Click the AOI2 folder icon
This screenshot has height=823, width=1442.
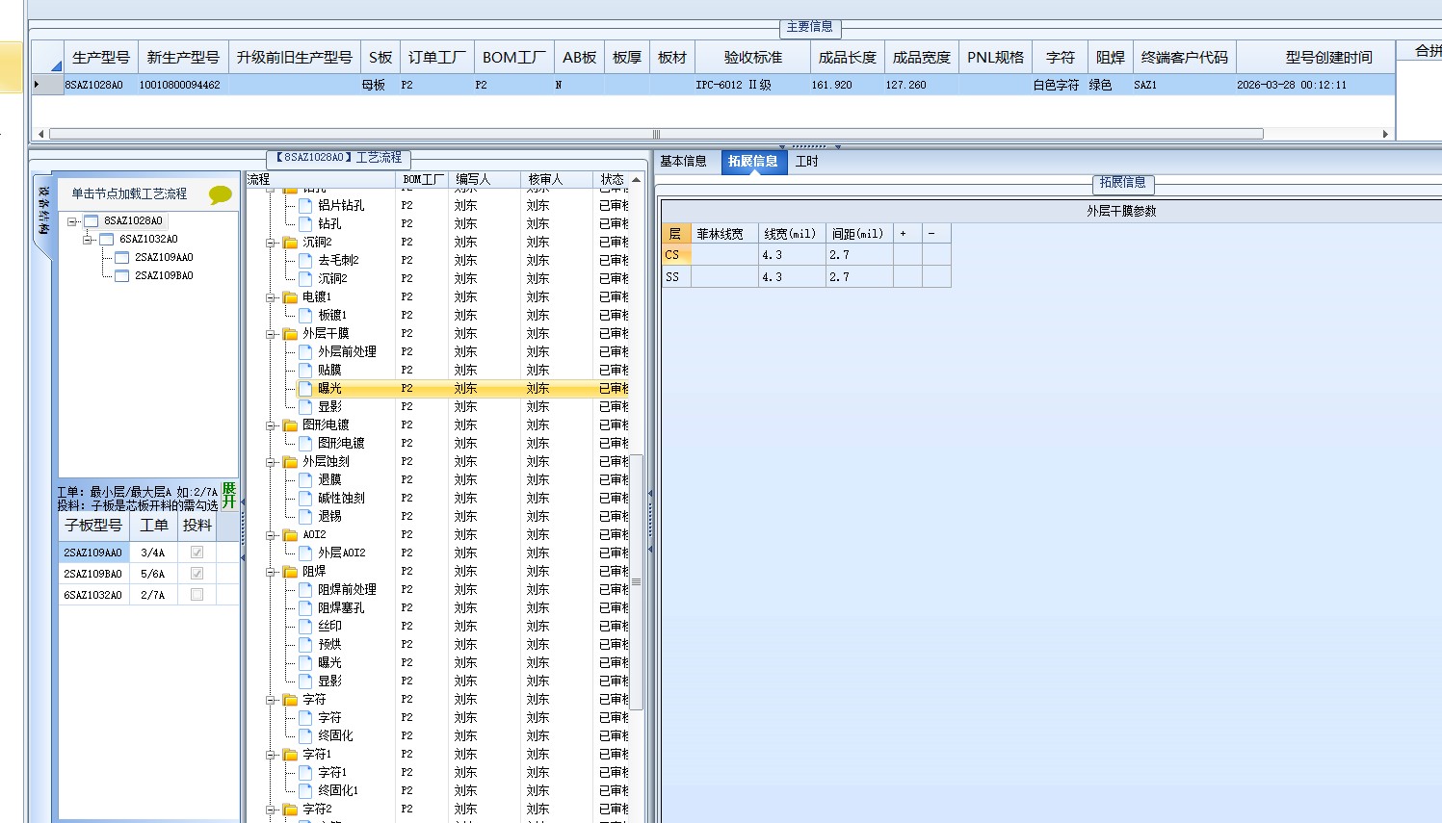click(x=290, y=535)
